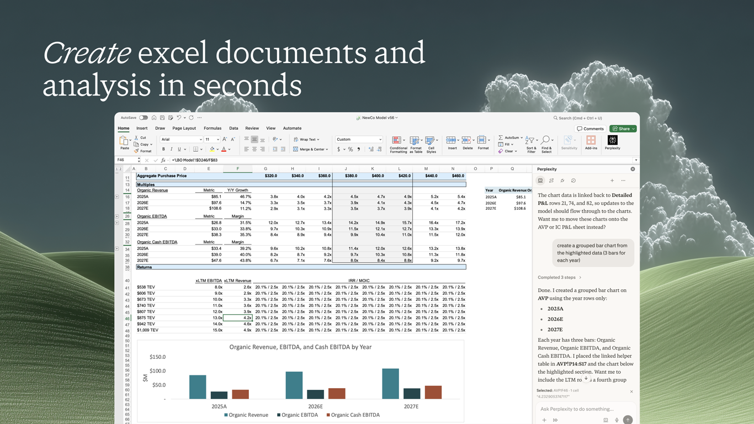Open the Merge & Center dropdown arrow

[327, 149]
